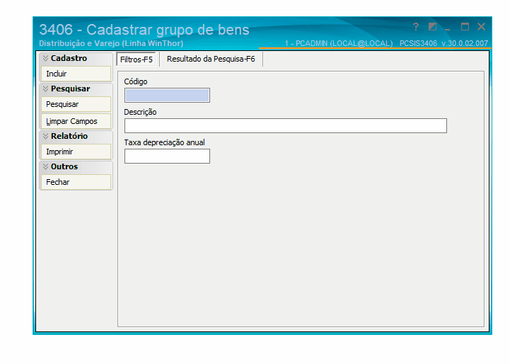Image resolution: width=510 pixels, height=364 pixels.
Task: Click the Incluir button
Action: pos(76,74)
